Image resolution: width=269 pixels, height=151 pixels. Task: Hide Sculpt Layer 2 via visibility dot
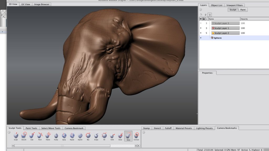click(x=201, y=33)
